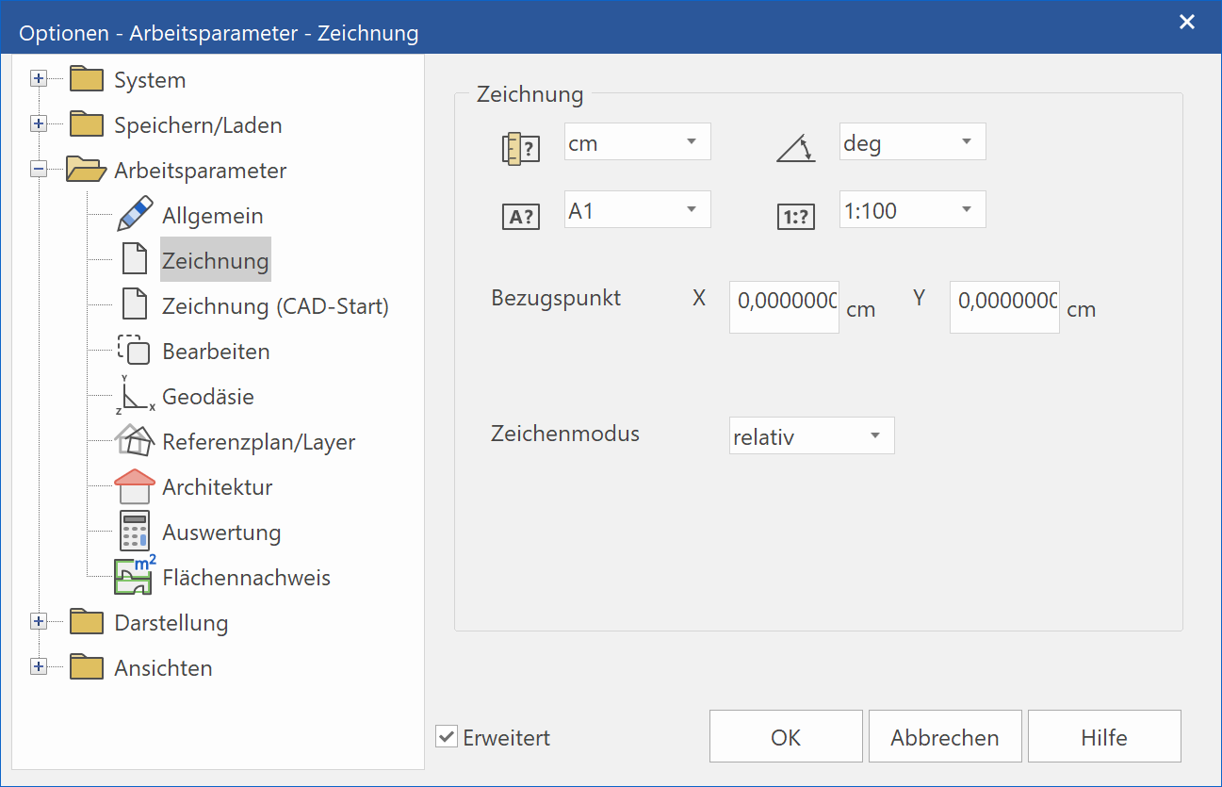Select the Arbeitsparameter tree label
This screenshot has height=787, width=1222.
[x=201, y=171]
